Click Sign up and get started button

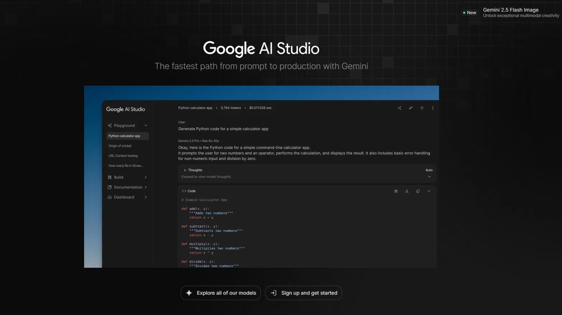303,293
